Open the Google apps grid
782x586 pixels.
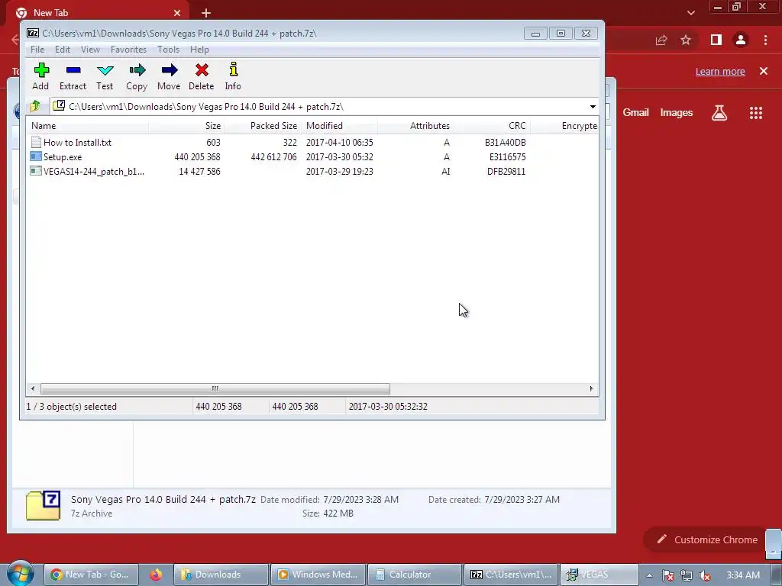click(x=756, y=113)
